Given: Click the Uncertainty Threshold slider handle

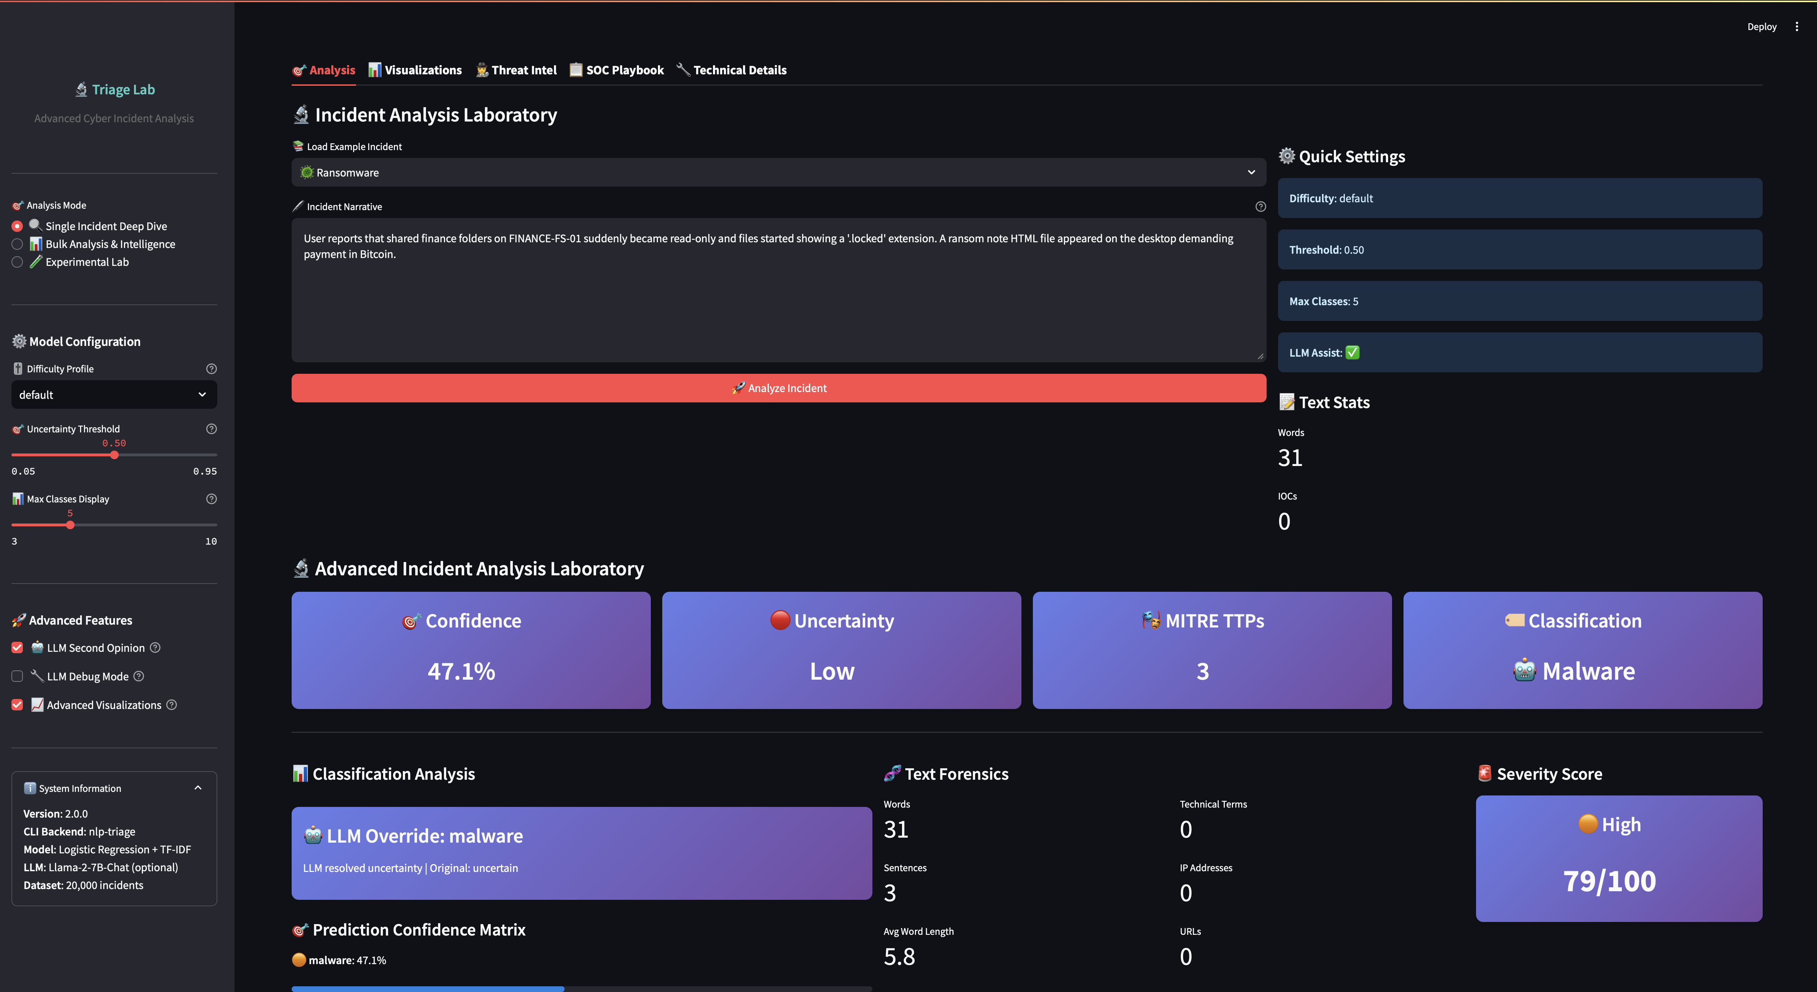Looking at the screenshot, I should pyautogui.click(x=114, y=455).
